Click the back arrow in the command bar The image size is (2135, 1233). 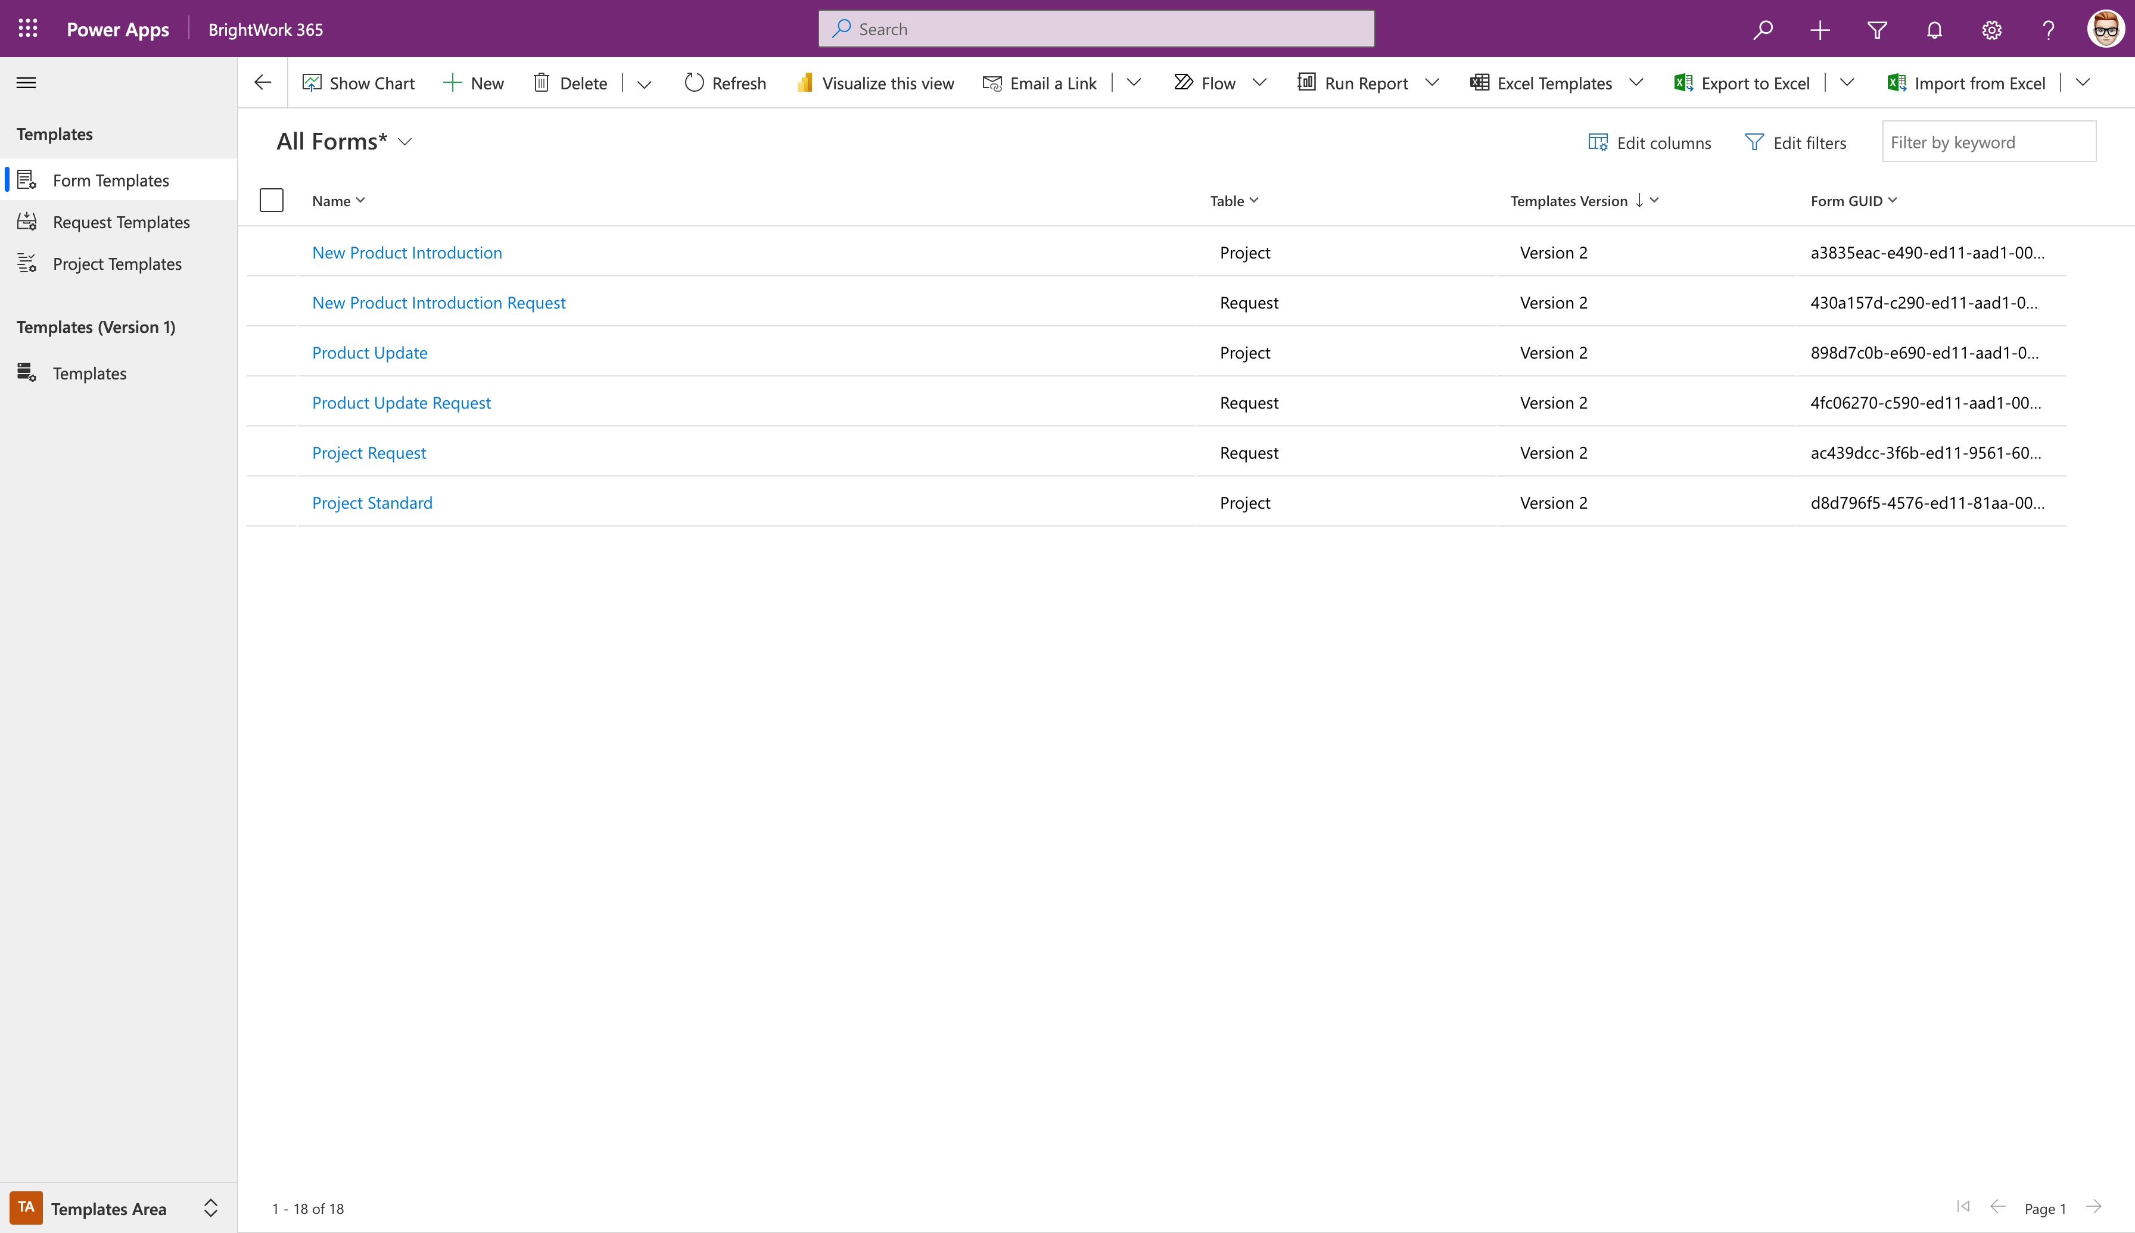(263, 83)
